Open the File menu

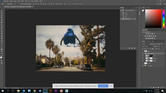5,1
